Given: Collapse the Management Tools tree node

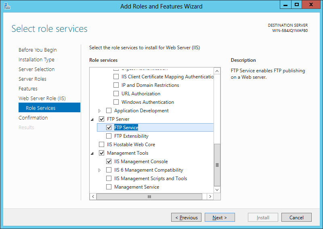Looking at the screenshot, I should [x=92, y=153].
